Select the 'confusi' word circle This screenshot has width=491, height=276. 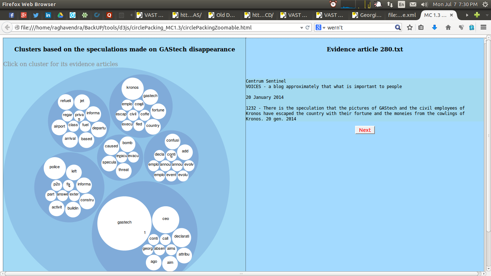[x=173, y=141]
